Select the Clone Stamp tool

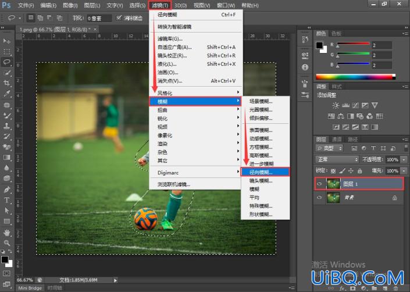7,126
